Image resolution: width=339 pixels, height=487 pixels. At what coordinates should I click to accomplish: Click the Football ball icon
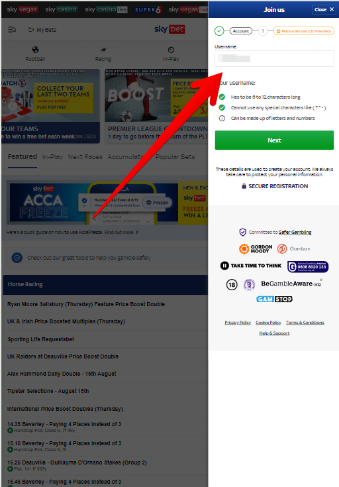(x=35, y=50)
